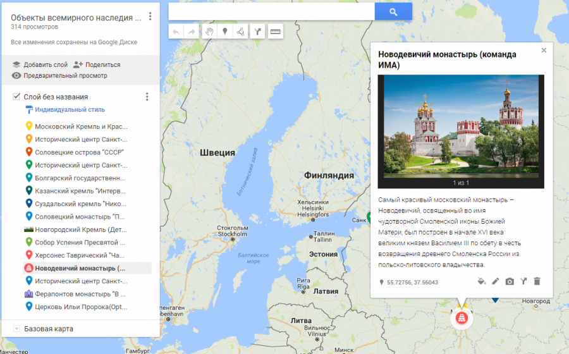Click the blue search button
The width and height of the screenshot is (569, 354).
click(393, 12)
